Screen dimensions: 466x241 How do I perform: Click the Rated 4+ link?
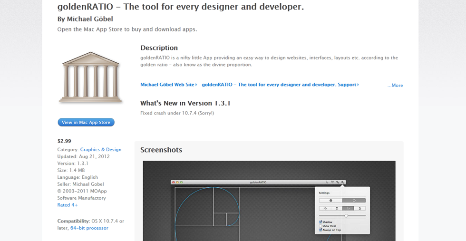[x=68, y=205]
